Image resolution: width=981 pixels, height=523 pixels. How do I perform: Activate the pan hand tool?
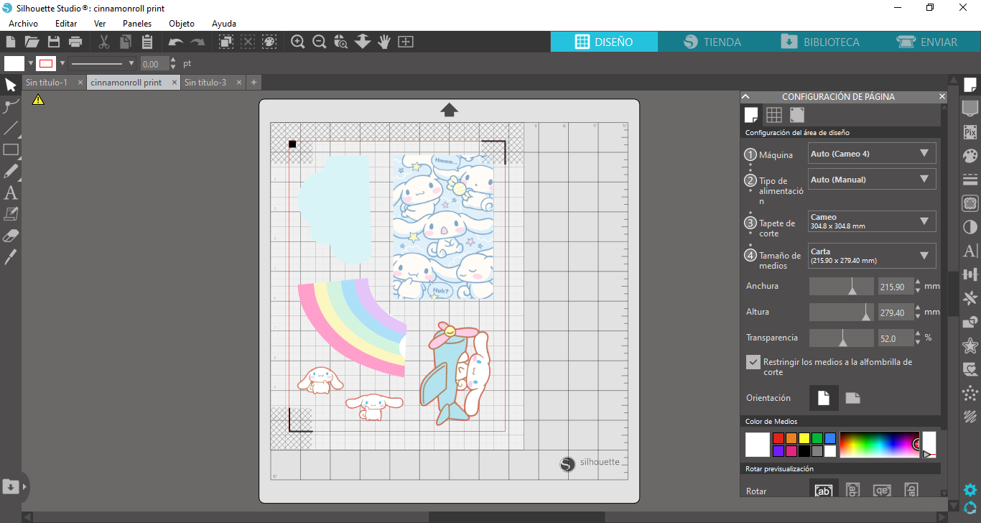click(x=384, y=42)
